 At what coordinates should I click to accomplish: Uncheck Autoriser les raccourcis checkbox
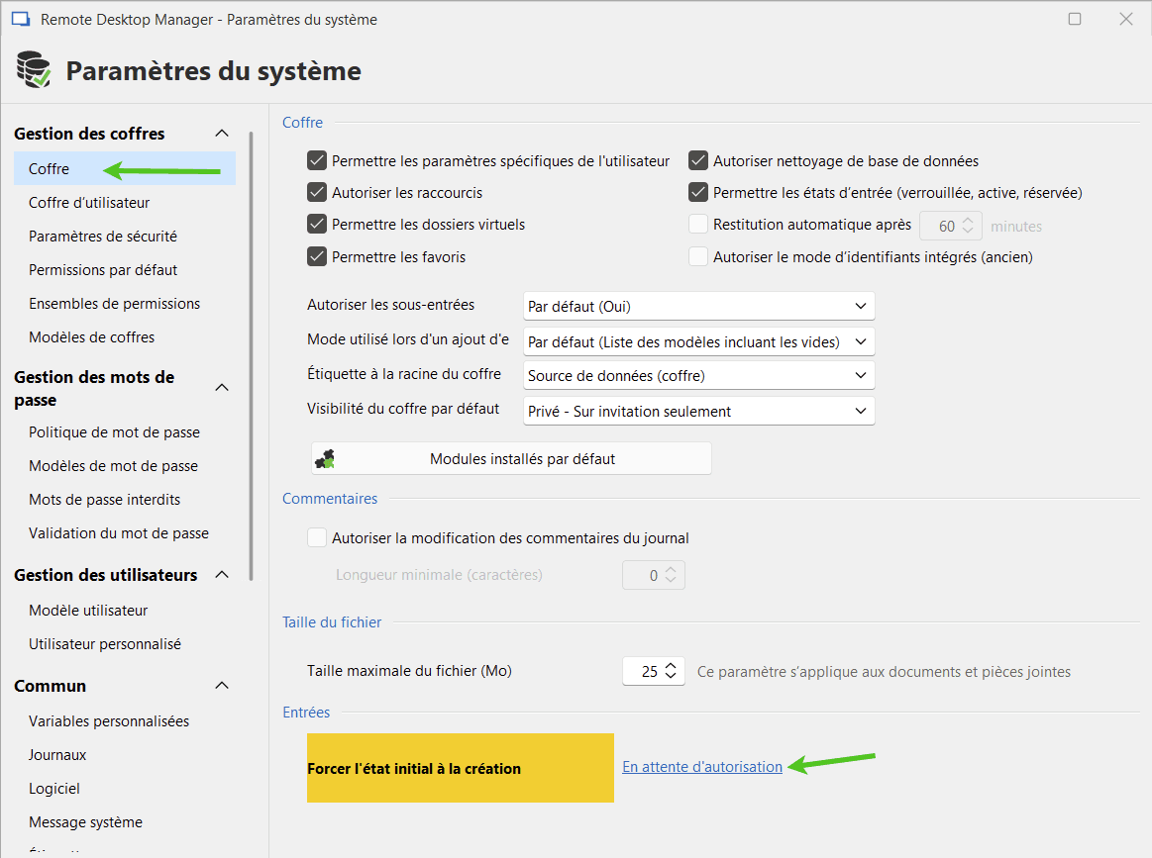pos(317,193)
